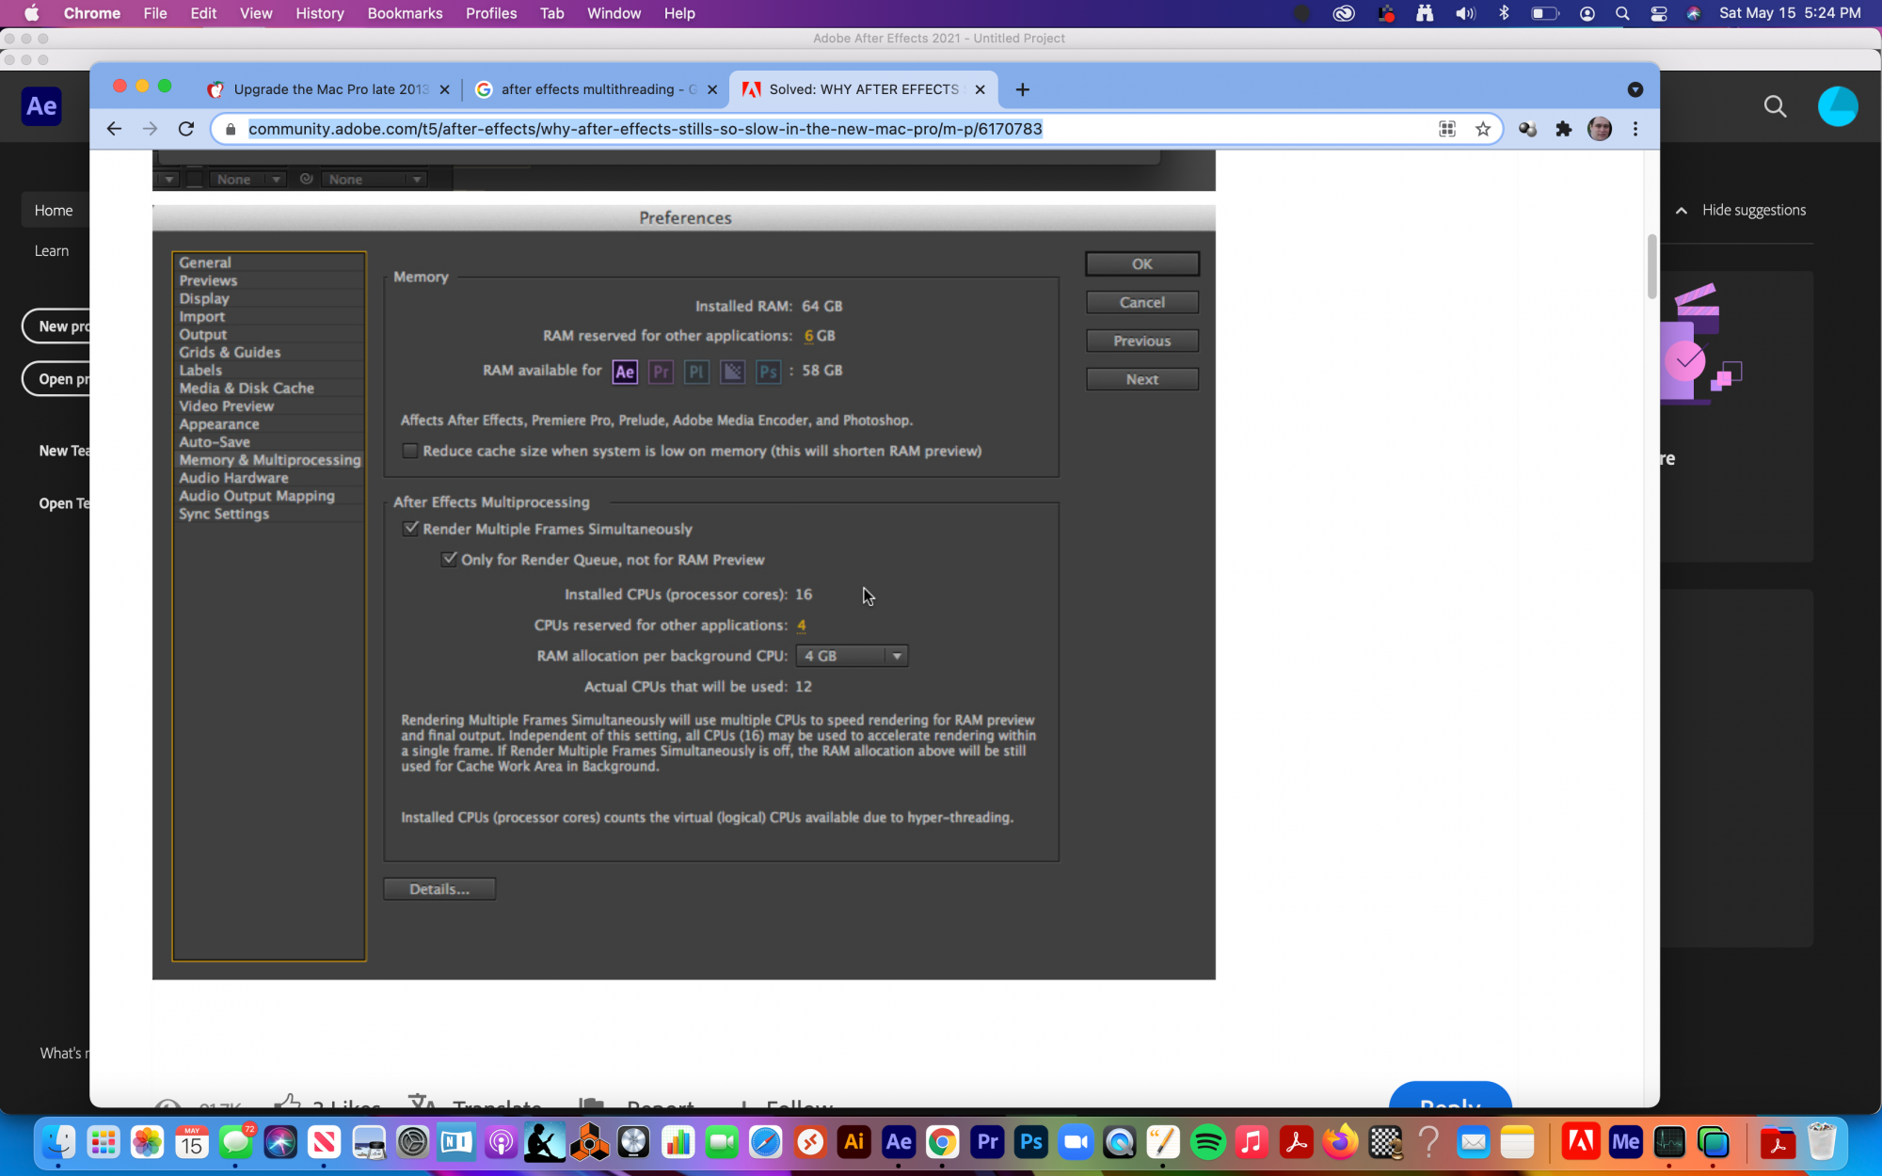Bookmark this page with star icon
Image resolution: width=1882 pixels, height=1176 pixels.
click(1483, 129)
